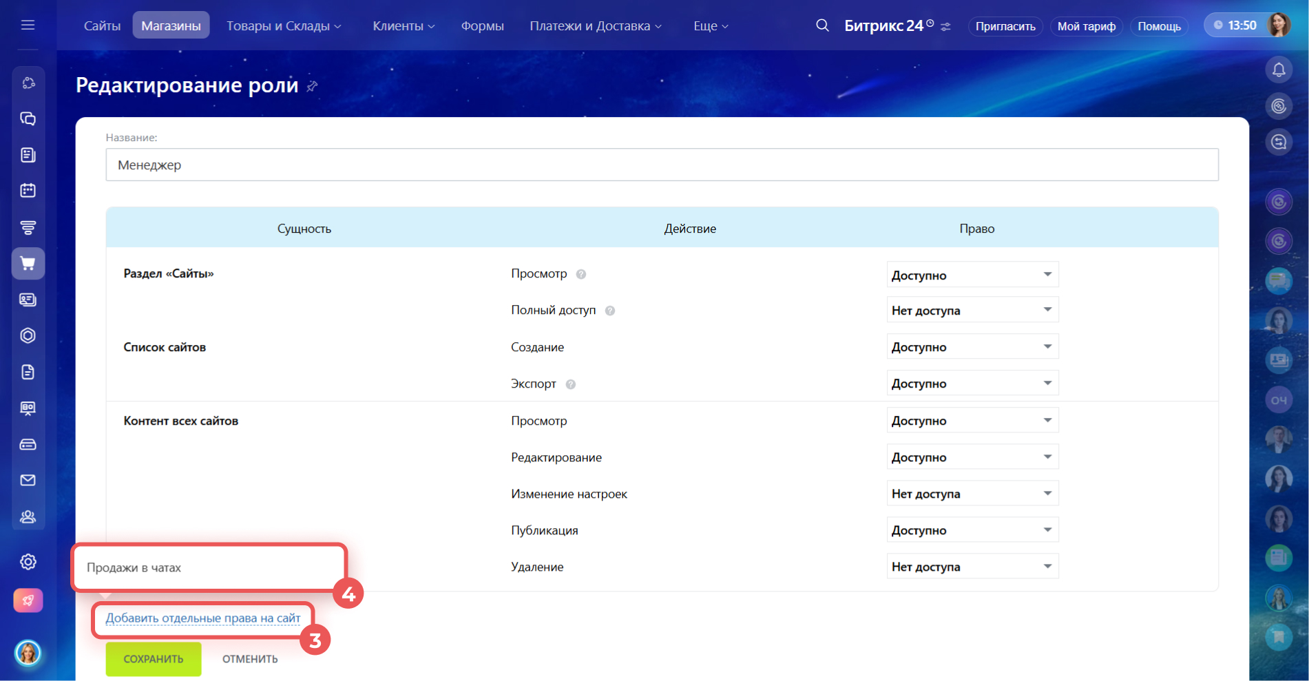Open the mail envelope sidebar icon
Screen dimensions: 1309x681
[x=28, y=480]
